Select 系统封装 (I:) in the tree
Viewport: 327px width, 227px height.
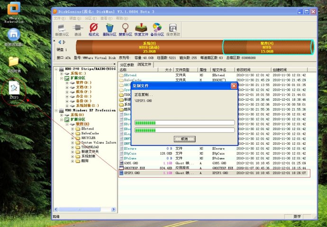87,106
